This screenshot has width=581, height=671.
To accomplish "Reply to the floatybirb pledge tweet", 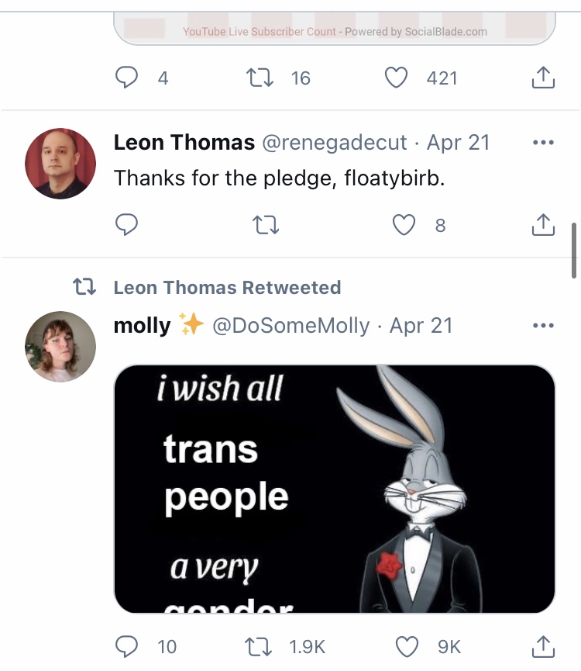I will click(126, 224).
